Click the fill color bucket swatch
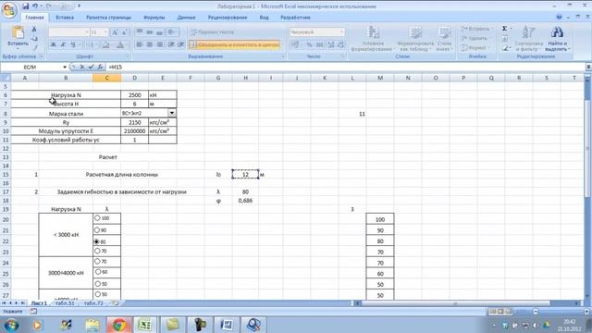 coord(105,45)
